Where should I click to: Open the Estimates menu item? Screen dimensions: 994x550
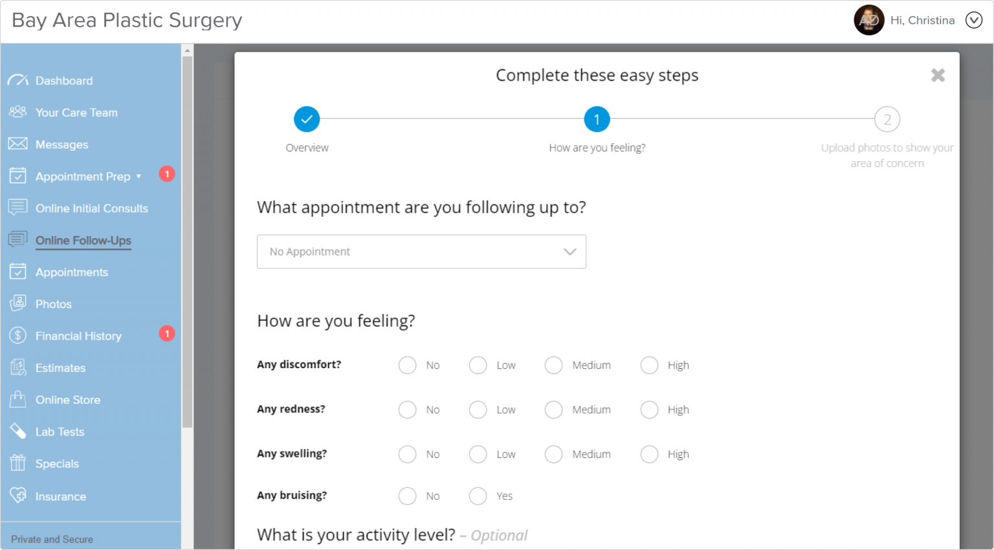60,368
